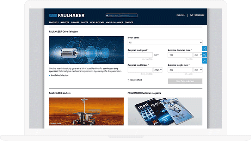Screen dimensions: 252x151
Task: Go to the Support menu
Action: pos(75,22)
